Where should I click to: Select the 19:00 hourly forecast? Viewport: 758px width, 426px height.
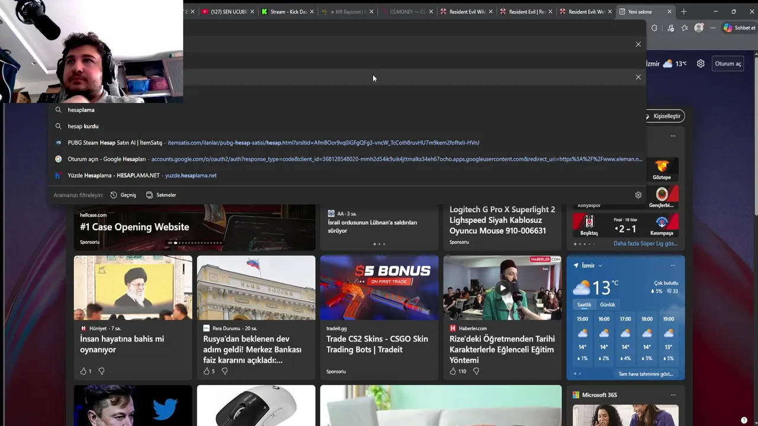pos(669,338)
